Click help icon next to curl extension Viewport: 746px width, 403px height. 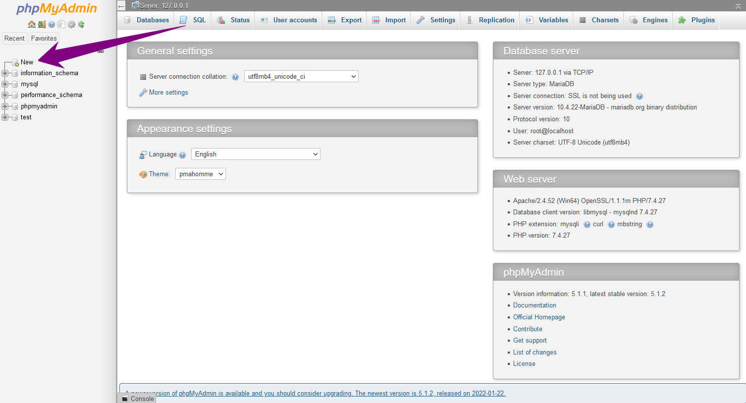(x=611, y=224)
